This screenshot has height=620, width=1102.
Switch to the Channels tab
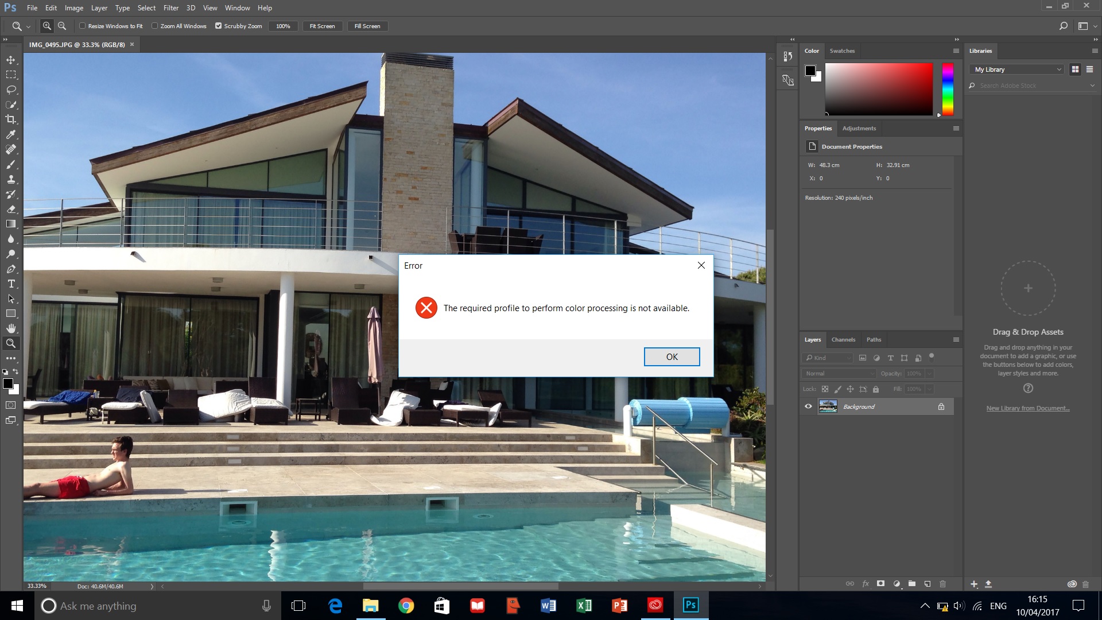tap(843, 339)
